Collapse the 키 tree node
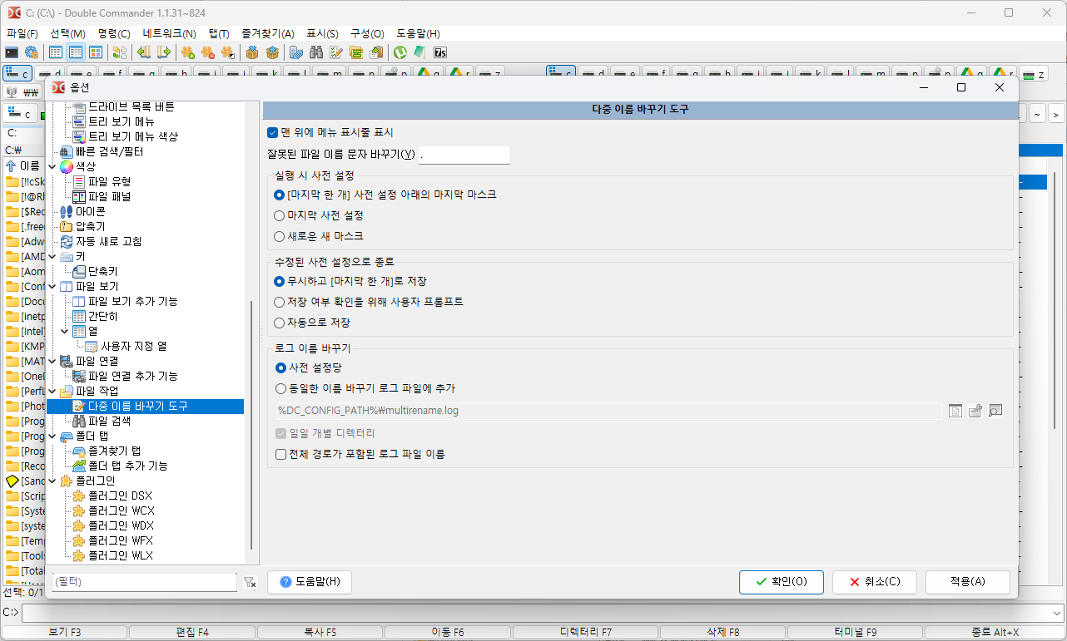The image size is (1067, 641). pyautogui.click(x=52, y=256)
